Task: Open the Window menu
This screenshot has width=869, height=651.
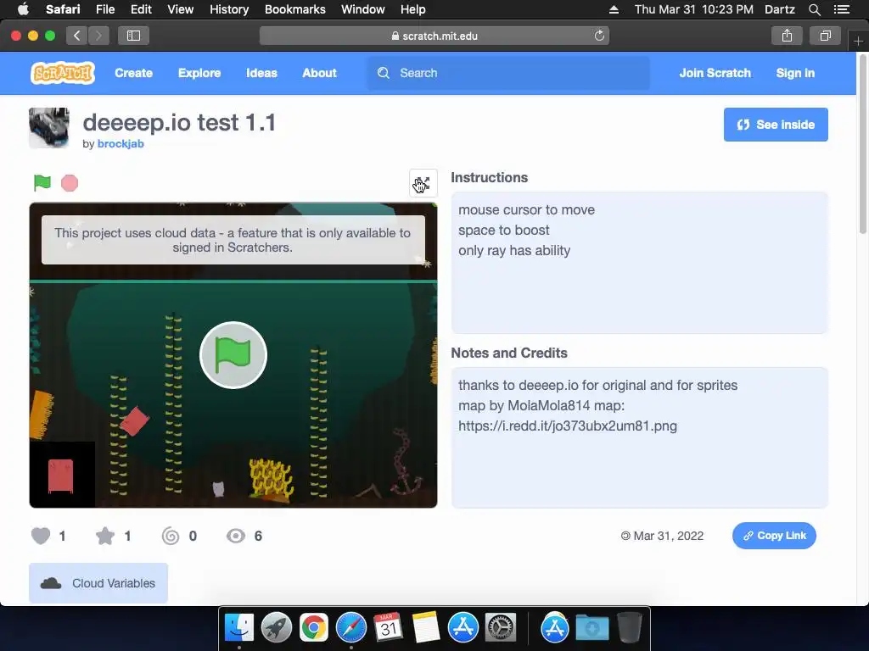Action: pos(362,9)
